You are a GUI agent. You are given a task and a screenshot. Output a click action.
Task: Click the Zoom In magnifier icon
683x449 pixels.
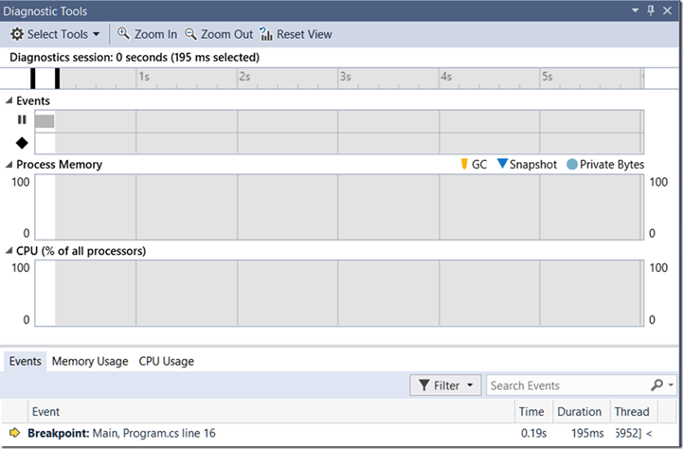tap(124, 34)
